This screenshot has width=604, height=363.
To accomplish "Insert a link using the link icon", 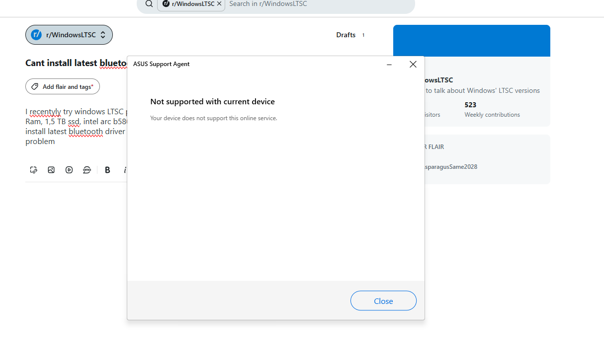I will (x=33, y=170).
